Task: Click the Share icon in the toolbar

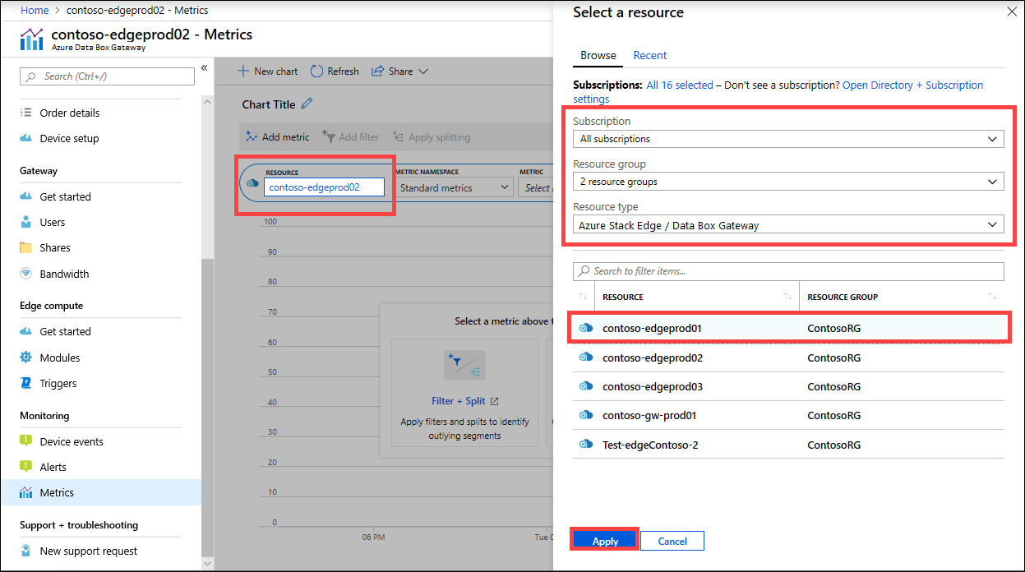Action: pyautogui.click(x=378, y=71)
